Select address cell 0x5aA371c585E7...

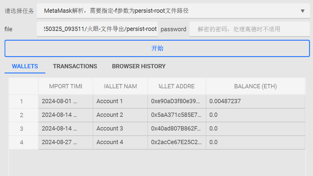177,115
